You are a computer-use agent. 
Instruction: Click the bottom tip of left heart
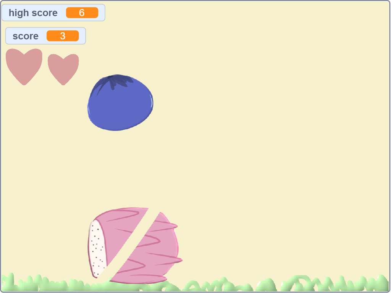click(24, 83)
